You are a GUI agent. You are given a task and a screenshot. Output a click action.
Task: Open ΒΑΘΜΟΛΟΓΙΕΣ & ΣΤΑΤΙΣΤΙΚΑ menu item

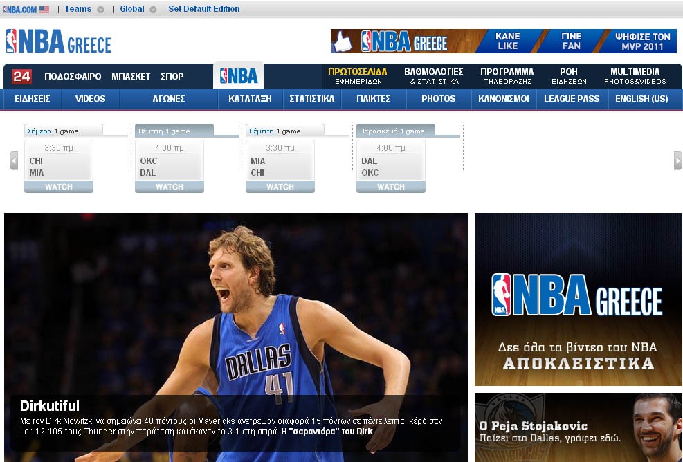click(434, 76)
